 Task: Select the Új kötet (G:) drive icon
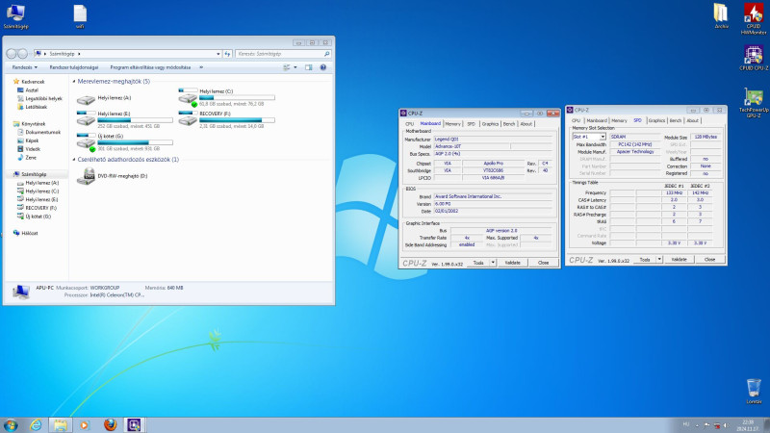(x=86, y=141)
